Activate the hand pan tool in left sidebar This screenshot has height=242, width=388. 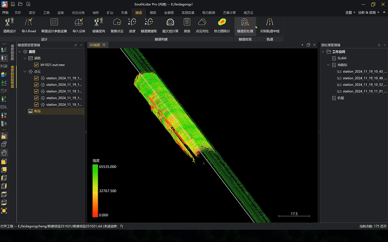[x=4, y=153]
